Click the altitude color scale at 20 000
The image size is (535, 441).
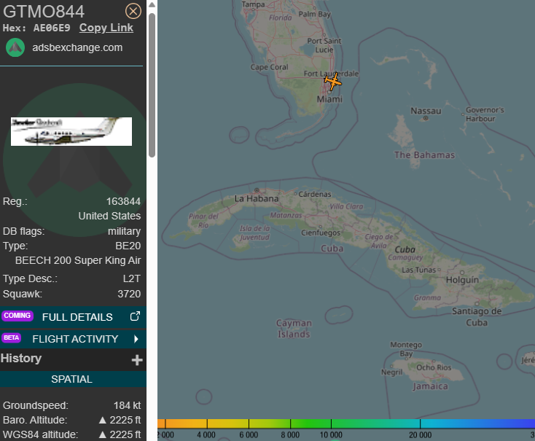420,424
